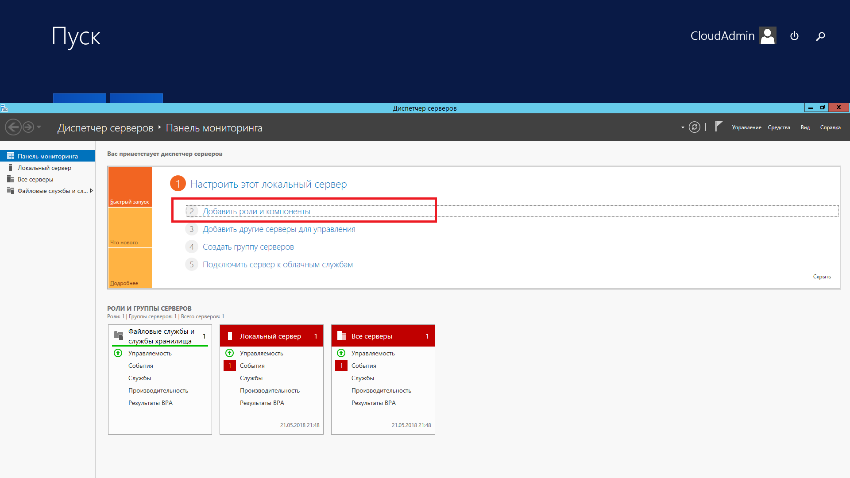
Task: Click the step 5 number circle
Action: pyautogui.click(x=191, y=265)
